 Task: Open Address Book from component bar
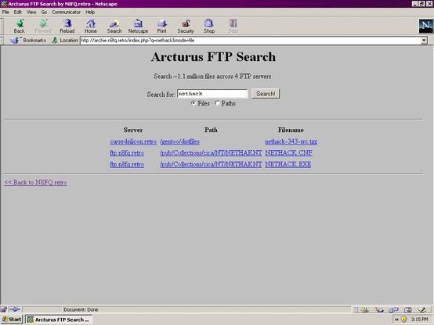(407, 310)
